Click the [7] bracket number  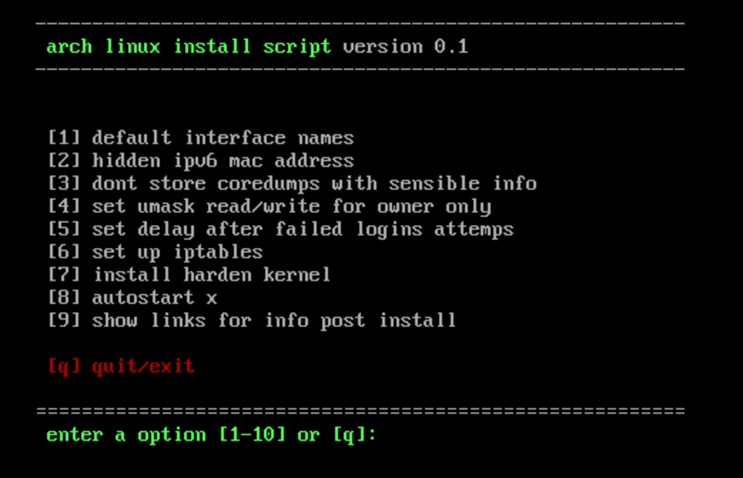(64, 274)
